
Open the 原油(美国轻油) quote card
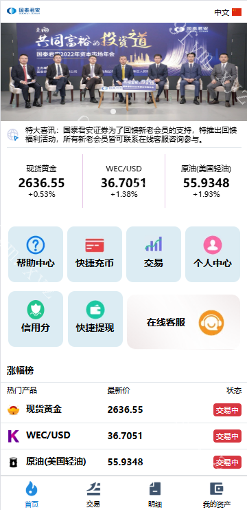point(206,181)
